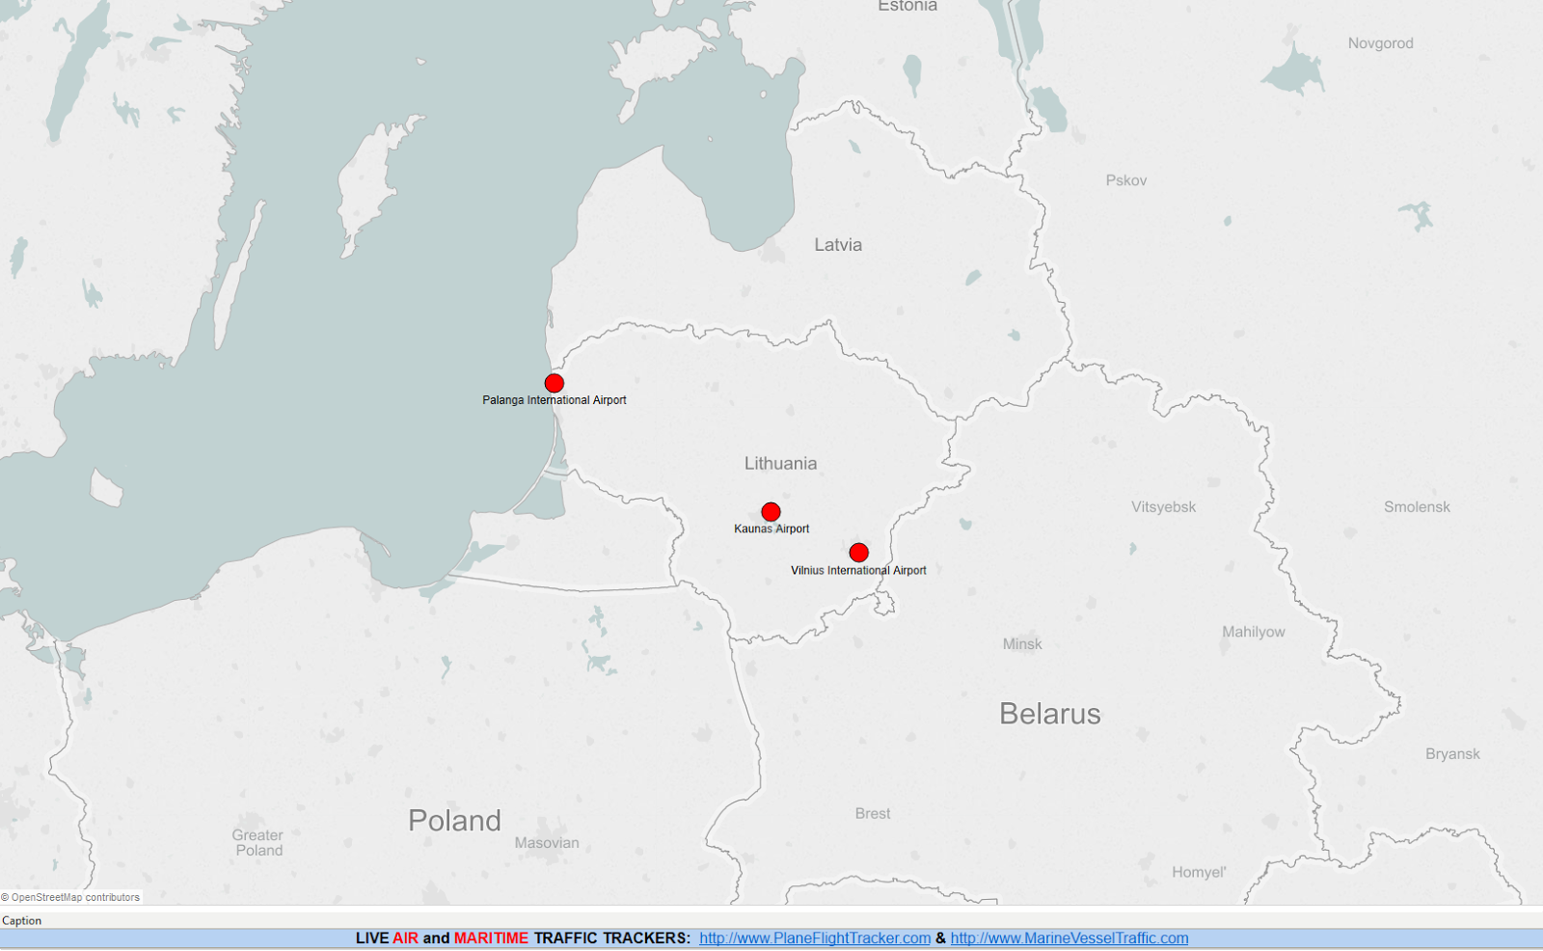The height and width of the screenshot is (951, 1543).
Task: Click the Kaunas Airport label text
Action: point(772,528)
